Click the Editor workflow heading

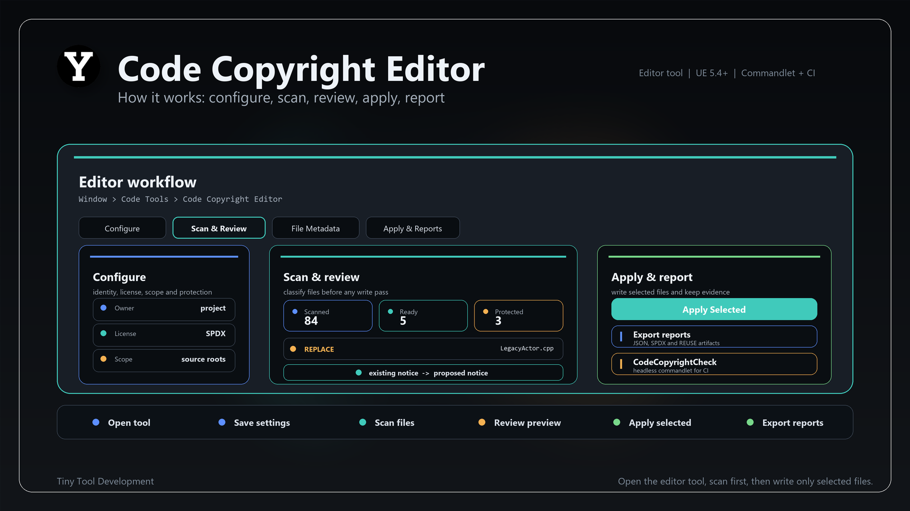click(137, 182)
